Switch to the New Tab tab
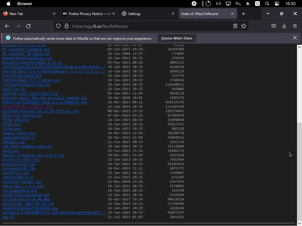Screen dimensions: 302x226 (29, 14)
